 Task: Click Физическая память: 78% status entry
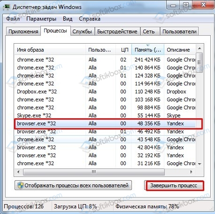tap(147, 206)
